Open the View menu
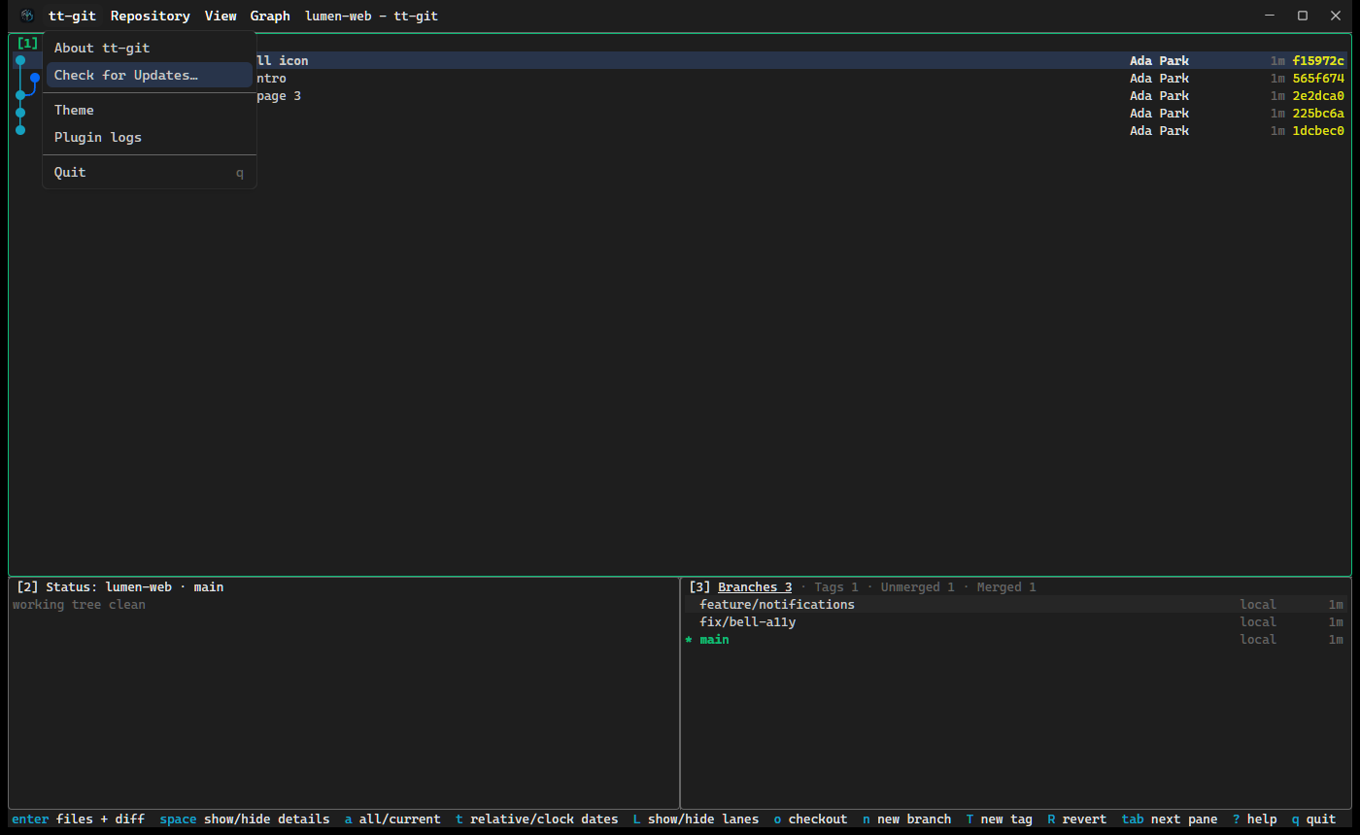The image size is (1360, 835). tap(221, 16)
